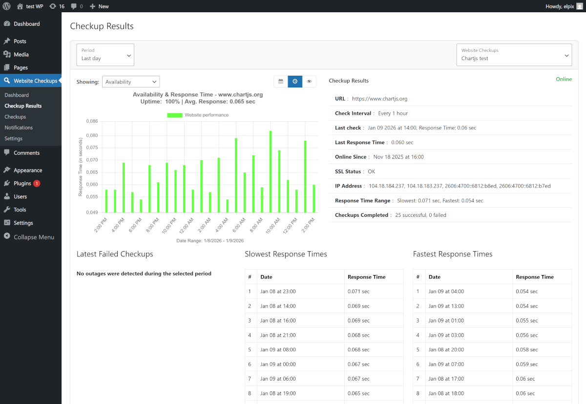
Task: Open the Period dropdown
Action: pyautogui.click(x=105, y=55)
